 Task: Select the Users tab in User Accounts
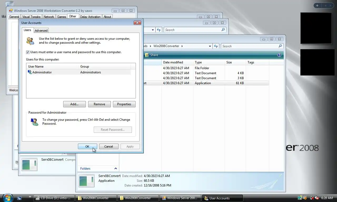27,30
